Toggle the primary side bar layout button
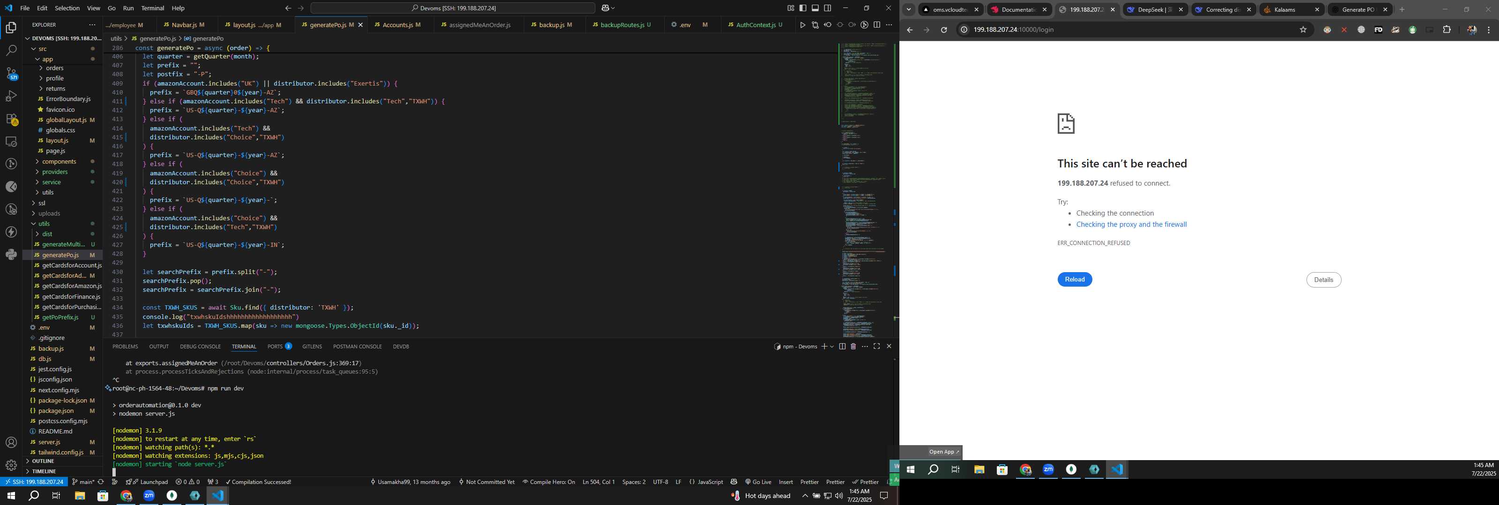 [x=802, y=8]
